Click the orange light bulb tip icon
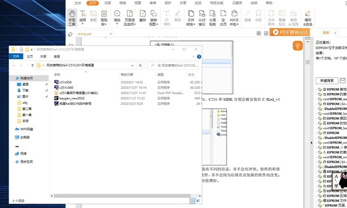Image resolution: width=347 pixels, height=208 pixels. tap(297, 46)
